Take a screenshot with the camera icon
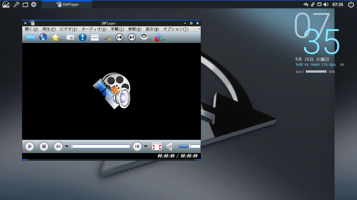Image resolution: width=357 pixels, height=200 pixels. pyautogui.click(x=70, y=37)
